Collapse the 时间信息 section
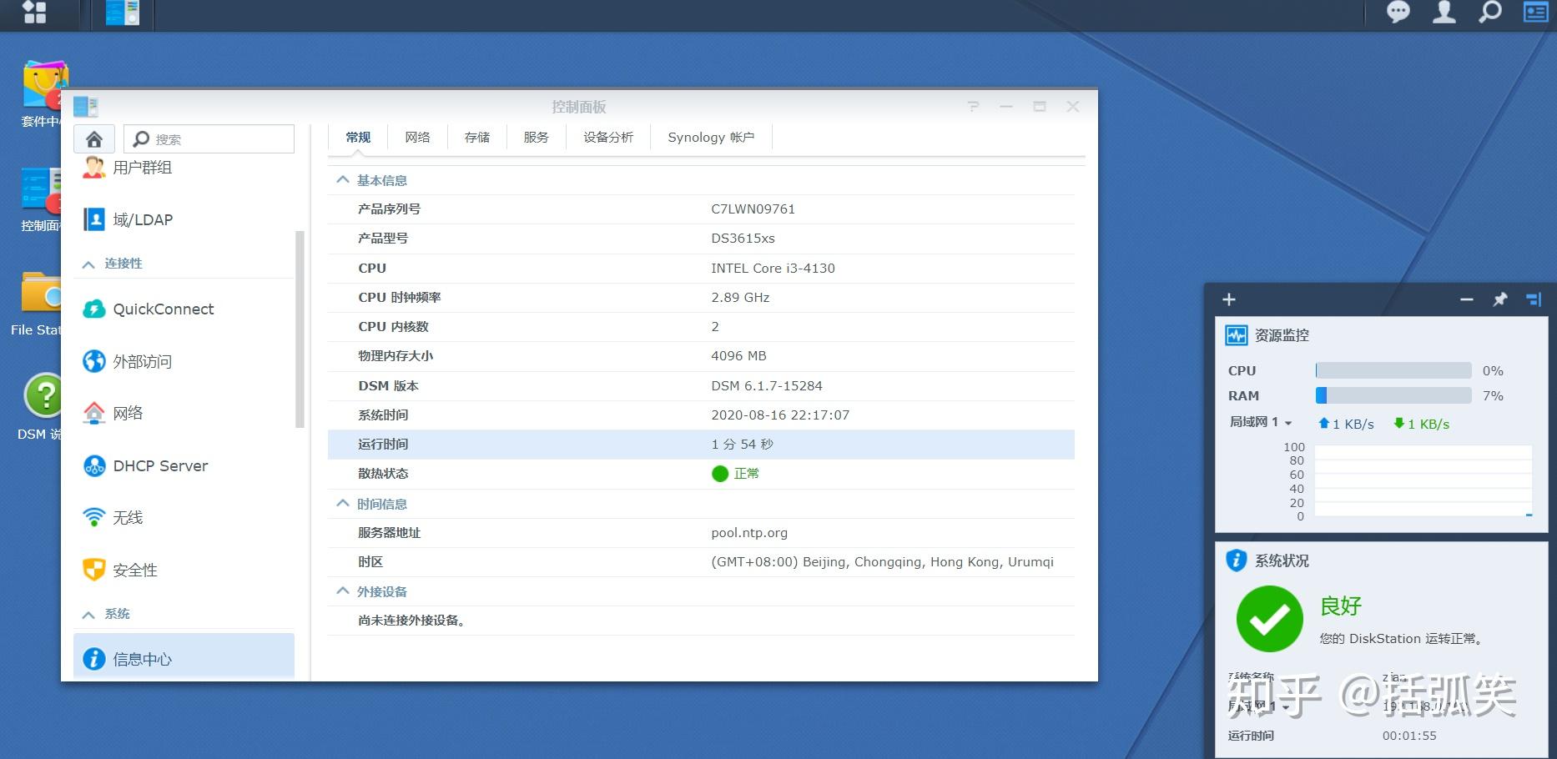 (x=342, y=503)
